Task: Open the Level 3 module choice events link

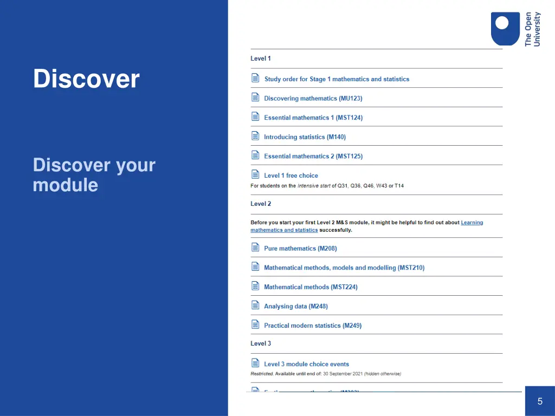Action: point(307,364)
